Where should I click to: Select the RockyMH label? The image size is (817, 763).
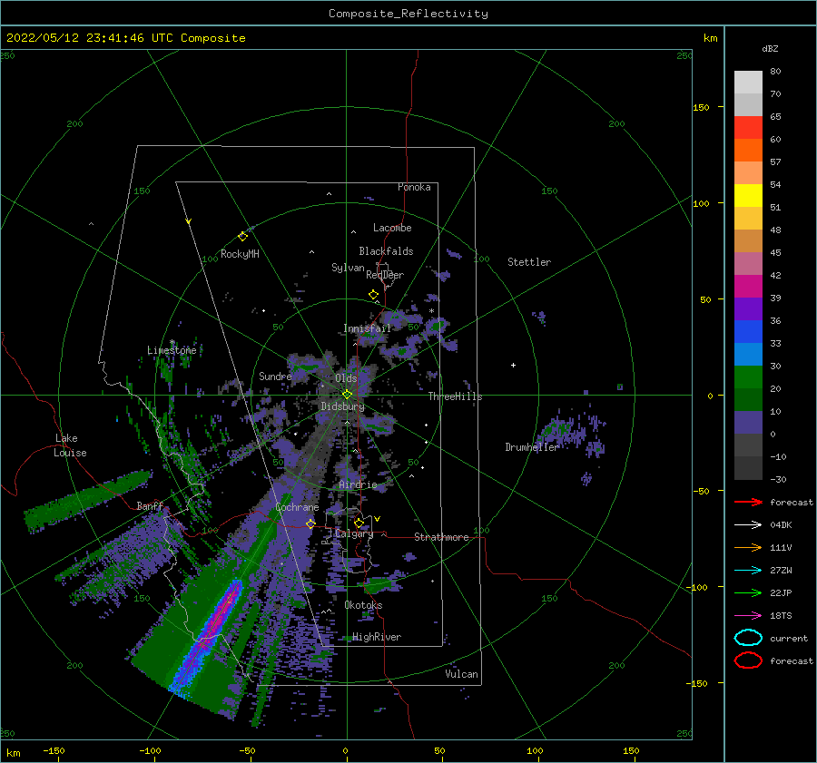[x=240, y=254]
